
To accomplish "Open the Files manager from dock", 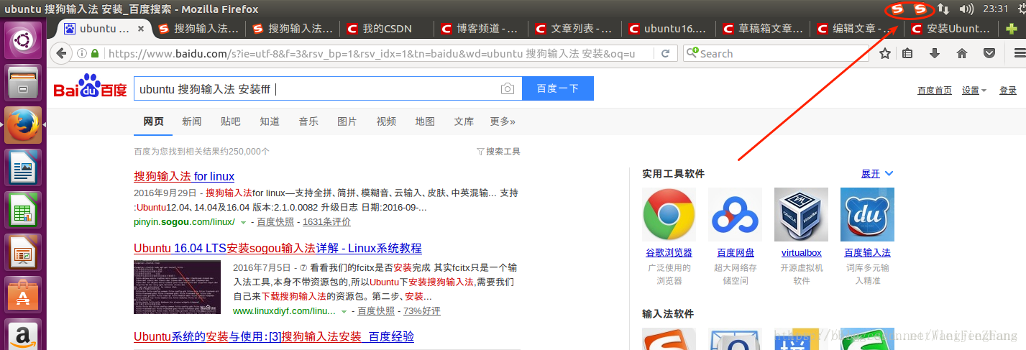I will 24,83.
